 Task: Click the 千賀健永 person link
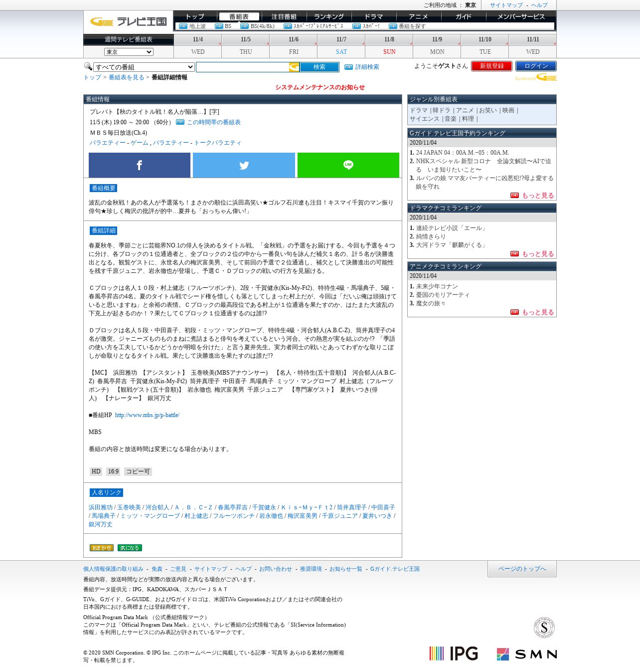click(x=264, y=507)
